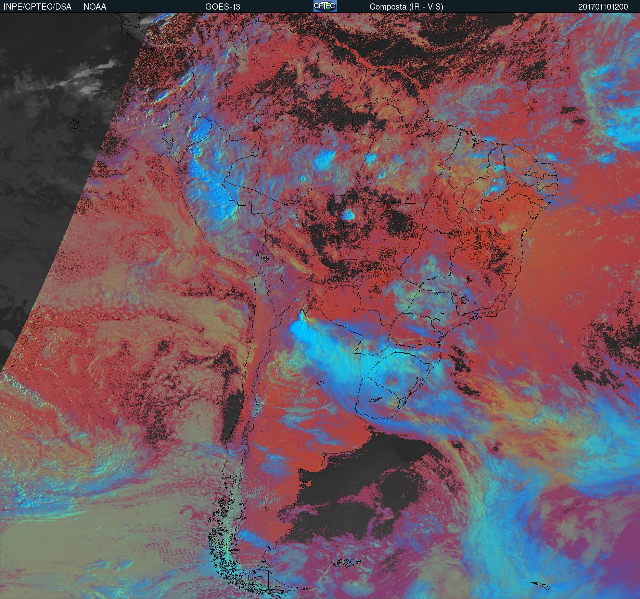Click the 201701101200 timestamp
640x599 pixels.
[x=603, y=7]
